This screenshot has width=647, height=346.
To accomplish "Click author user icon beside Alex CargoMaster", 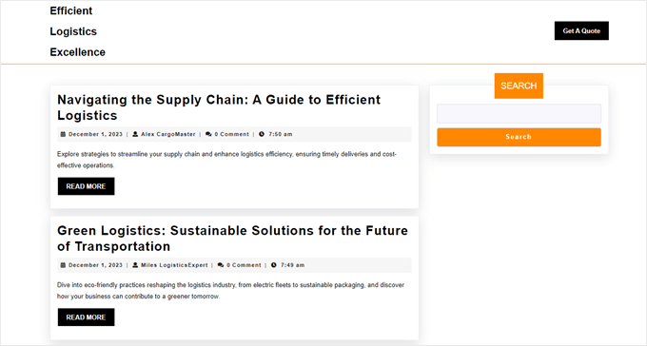I will [135, 134].
